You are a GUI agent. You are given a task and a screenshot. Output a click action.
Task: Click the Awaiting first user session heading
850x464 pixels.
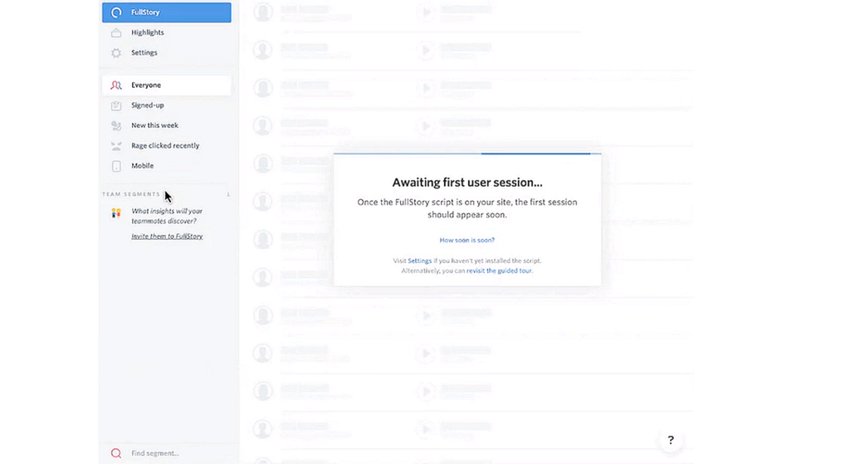pos(467,183)
